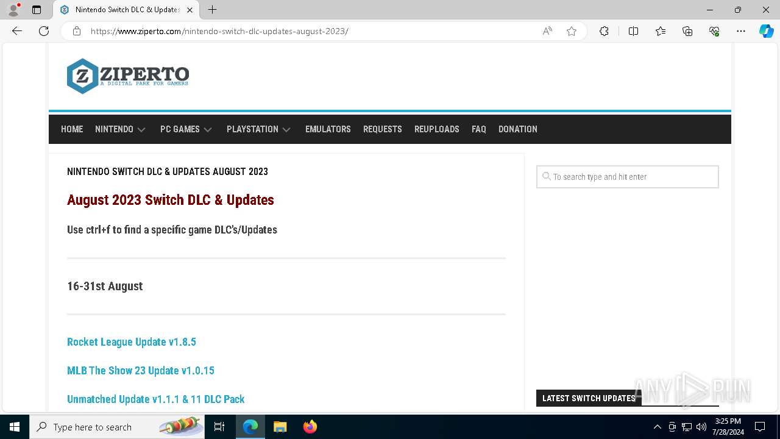Toggle Split screen view

[x=633, y=31]
